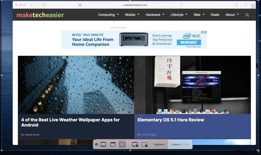261x155 pixels.
Task: Reload the page with the refresh icon
Action: click(x=181, y=5)
